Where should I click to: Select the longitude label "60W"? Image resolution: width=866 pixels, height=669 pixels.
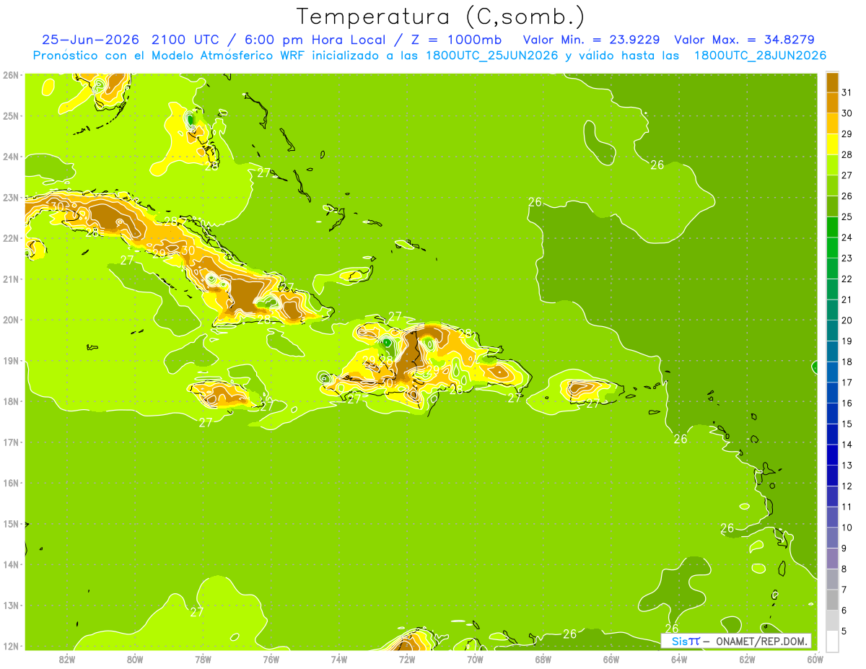tap(815, 659)
